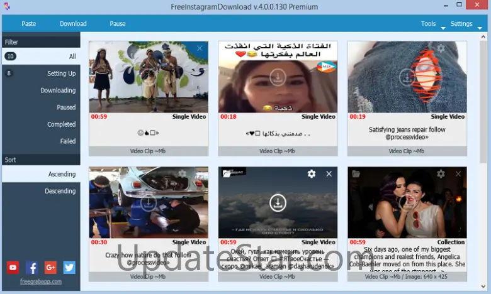The height and width of the screenshot is (294, 491).
Task: Click download icon on clouds video
Action: pyautogui.click(x=278, y=203)
